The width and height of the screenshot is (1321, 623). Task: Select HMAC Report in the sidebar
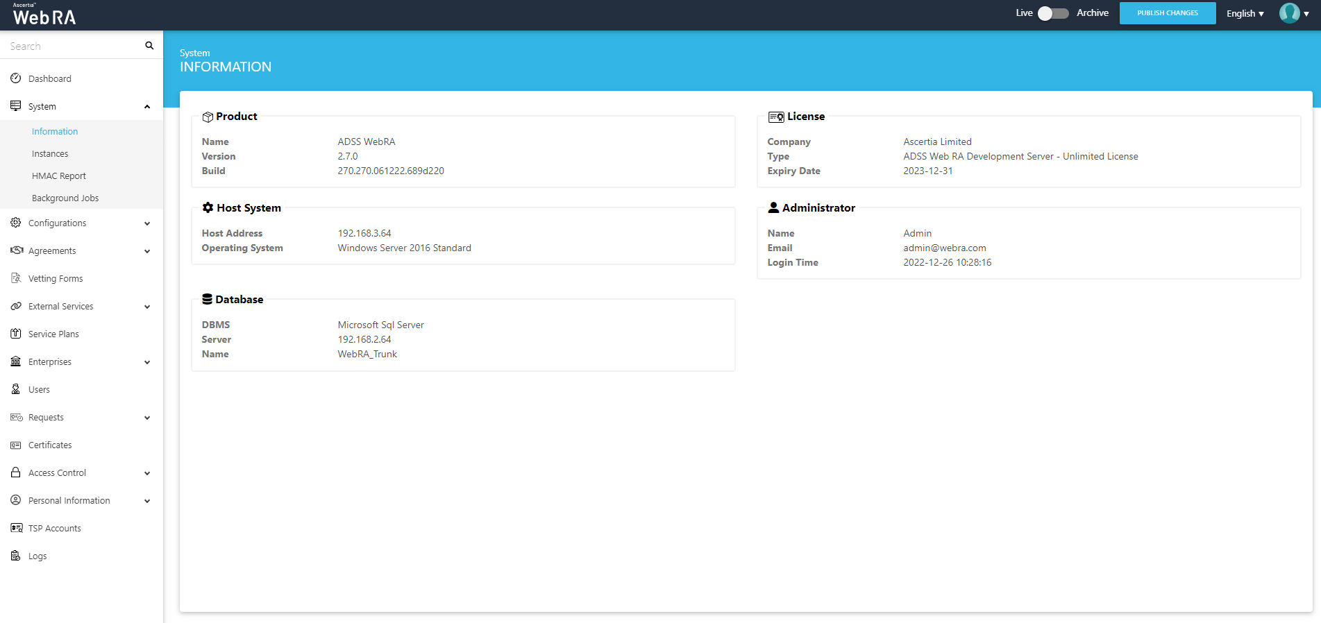click(59, 176)
